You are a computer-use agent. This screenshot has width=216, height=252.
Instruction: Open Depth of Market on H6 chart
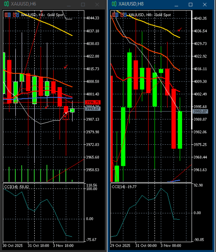point(8,15)
